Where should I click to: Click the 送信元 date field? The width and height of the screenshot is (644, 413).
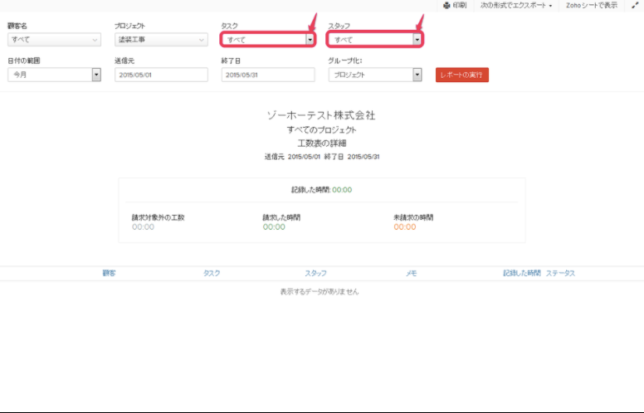click(x=161, y=75)
